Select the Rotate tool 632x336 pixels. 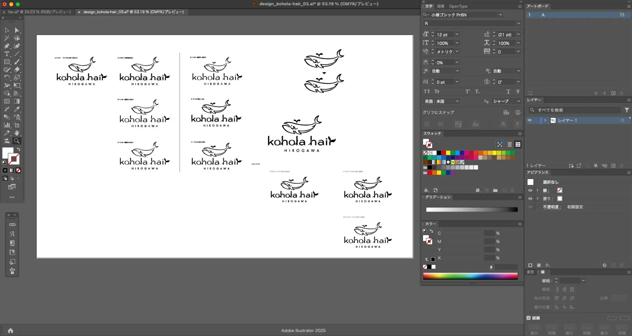(7, 78)
